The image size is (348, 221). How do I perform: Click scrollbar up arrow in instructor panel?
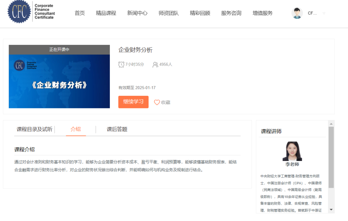pos(331,124)
